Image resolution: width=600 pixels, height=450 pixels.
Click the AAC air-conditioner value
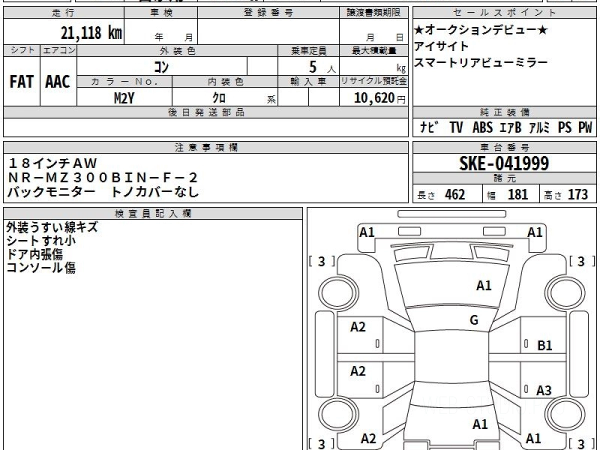coord(58,82)
